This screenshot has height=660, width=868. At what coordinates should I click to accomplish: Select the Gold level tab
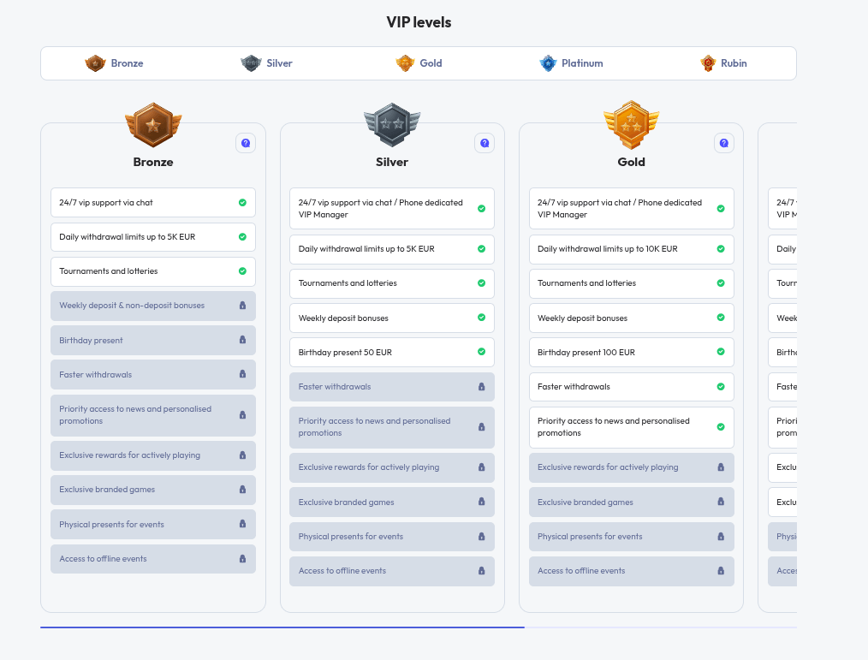click(x=419, y=63)
